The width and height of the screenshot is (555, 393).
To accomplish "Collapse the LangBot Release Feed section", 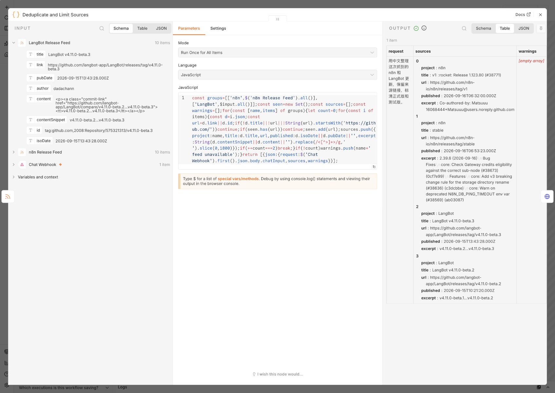I will click(x=14, y=43).
